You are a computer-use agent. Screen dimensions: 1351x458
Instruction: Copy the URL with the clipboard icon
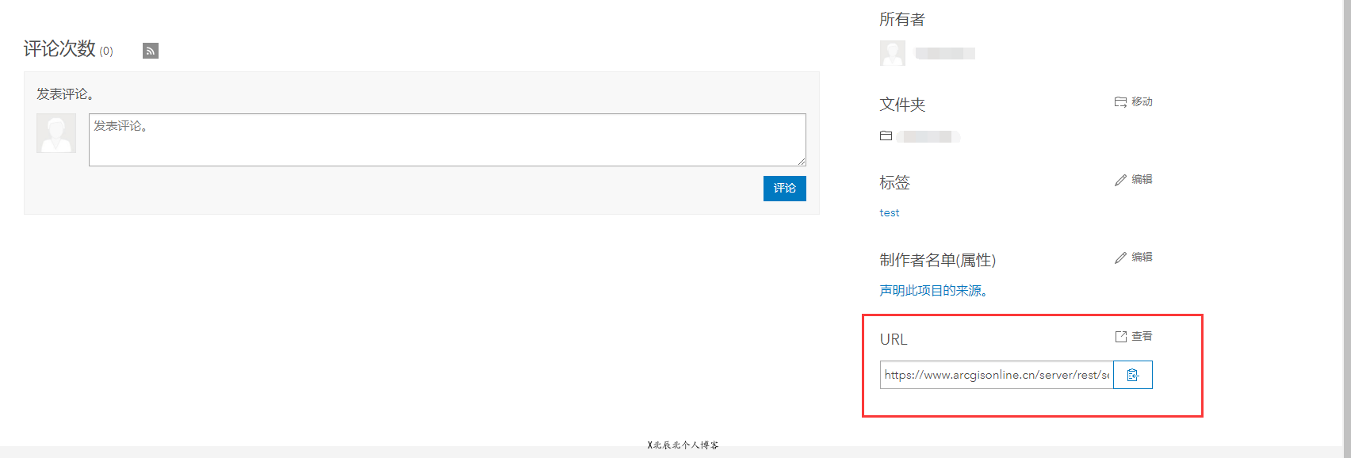tap(1132, 375)
